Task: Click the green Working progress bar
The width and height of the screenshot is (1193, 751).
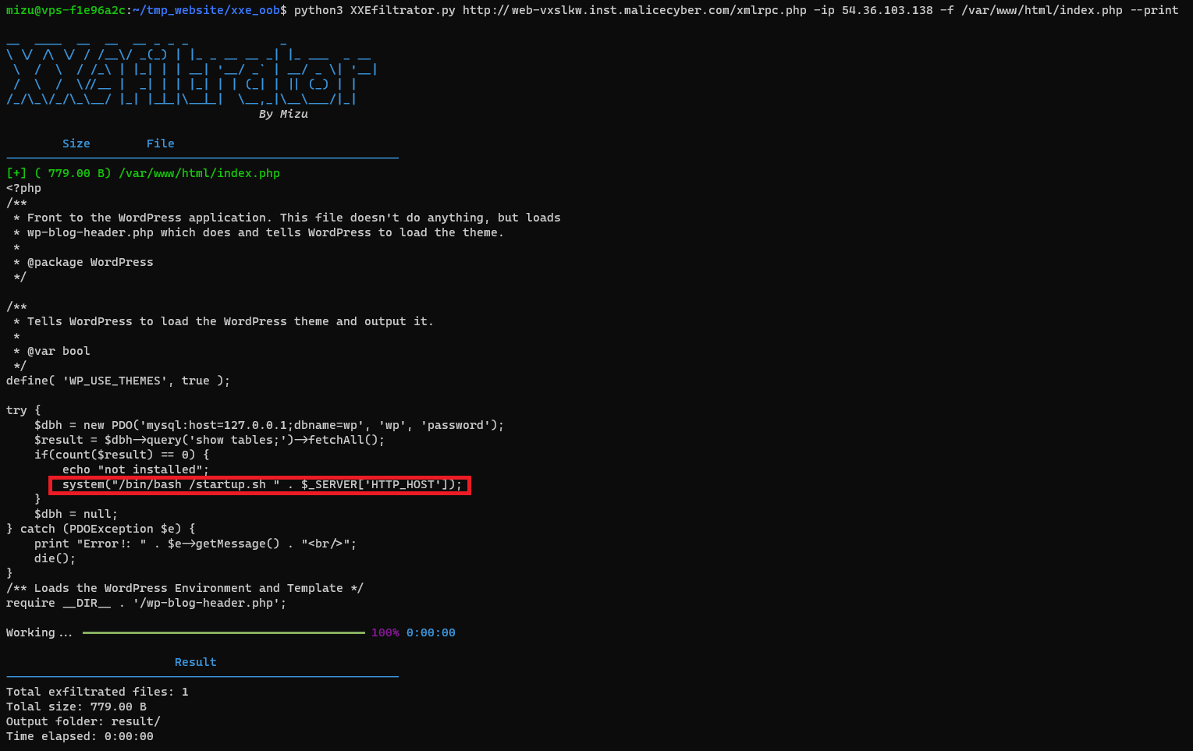Action: pos(224,632)
